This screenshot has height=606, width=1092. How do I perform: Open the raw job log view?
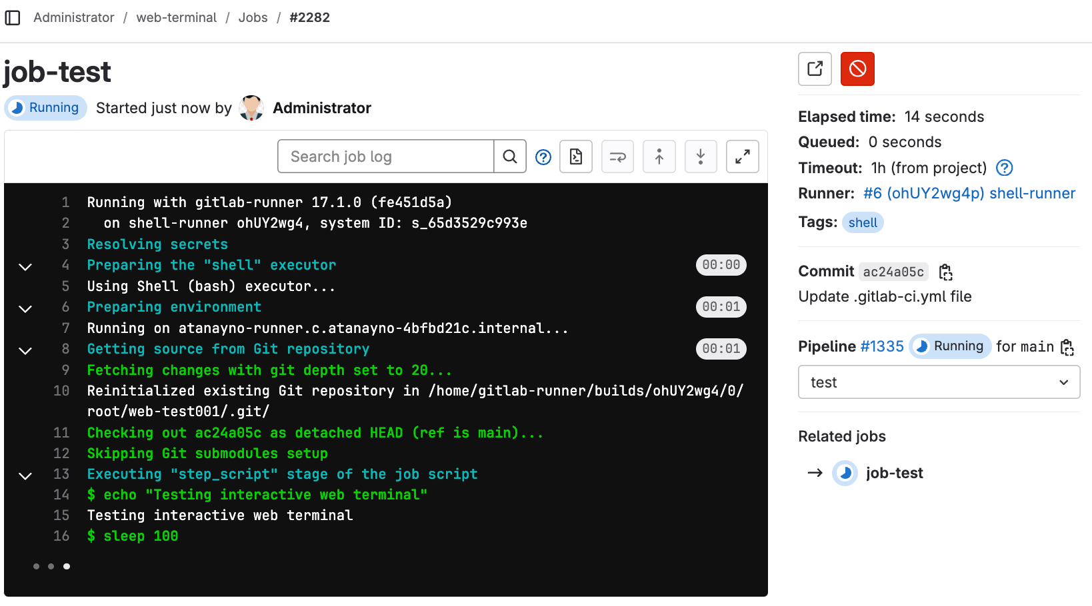click(x=575, y=156)
